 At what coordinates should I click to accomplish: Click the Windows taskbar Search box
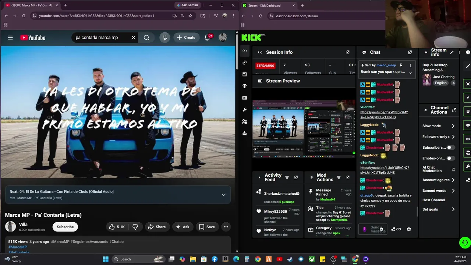tap(138, 259)
